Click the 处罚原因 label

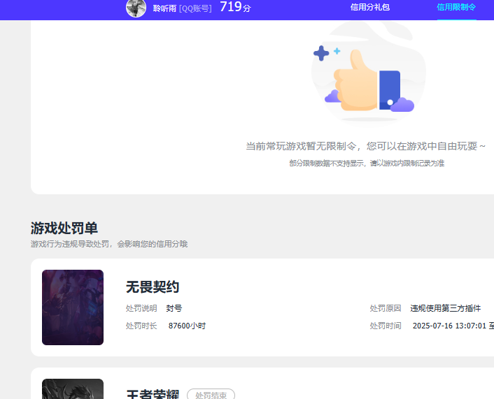coord(386,308)
